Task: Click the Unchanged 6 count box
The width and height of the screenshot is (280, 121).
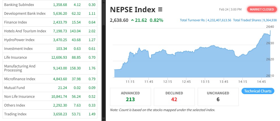Action: (218, 96)
